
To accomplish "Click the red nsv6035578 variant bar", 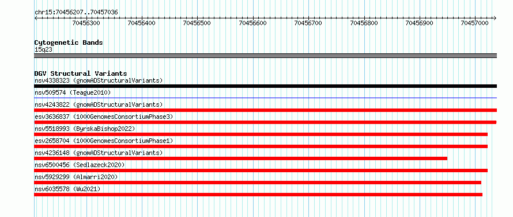I will coord(258,195).
